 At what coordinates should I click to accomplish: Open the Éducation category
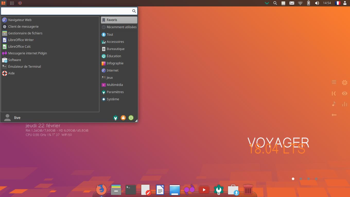point(119,56)
